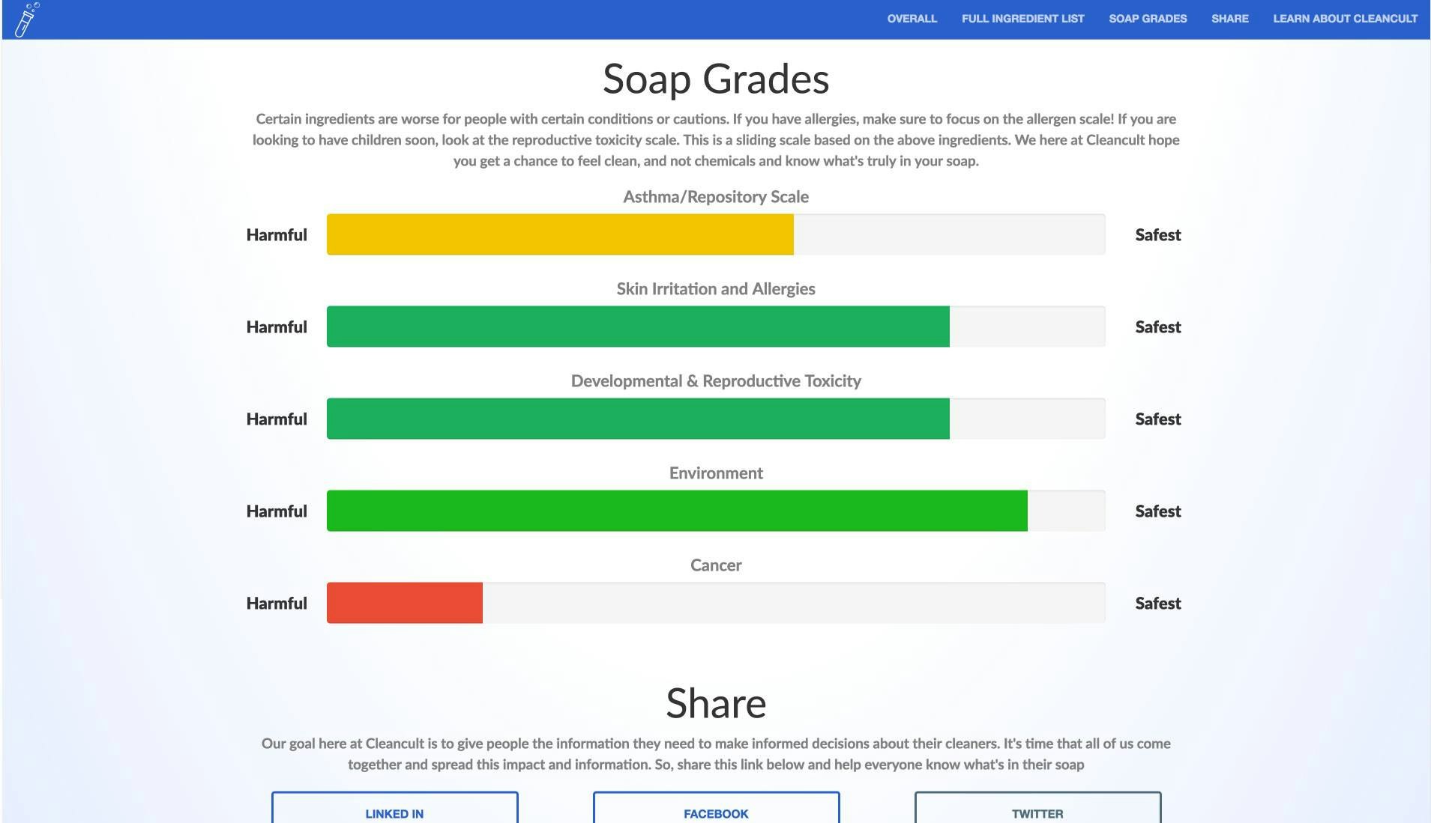
Task: Click the Safest label beside the Environment bar
Action: click(x=1157, y=511)
